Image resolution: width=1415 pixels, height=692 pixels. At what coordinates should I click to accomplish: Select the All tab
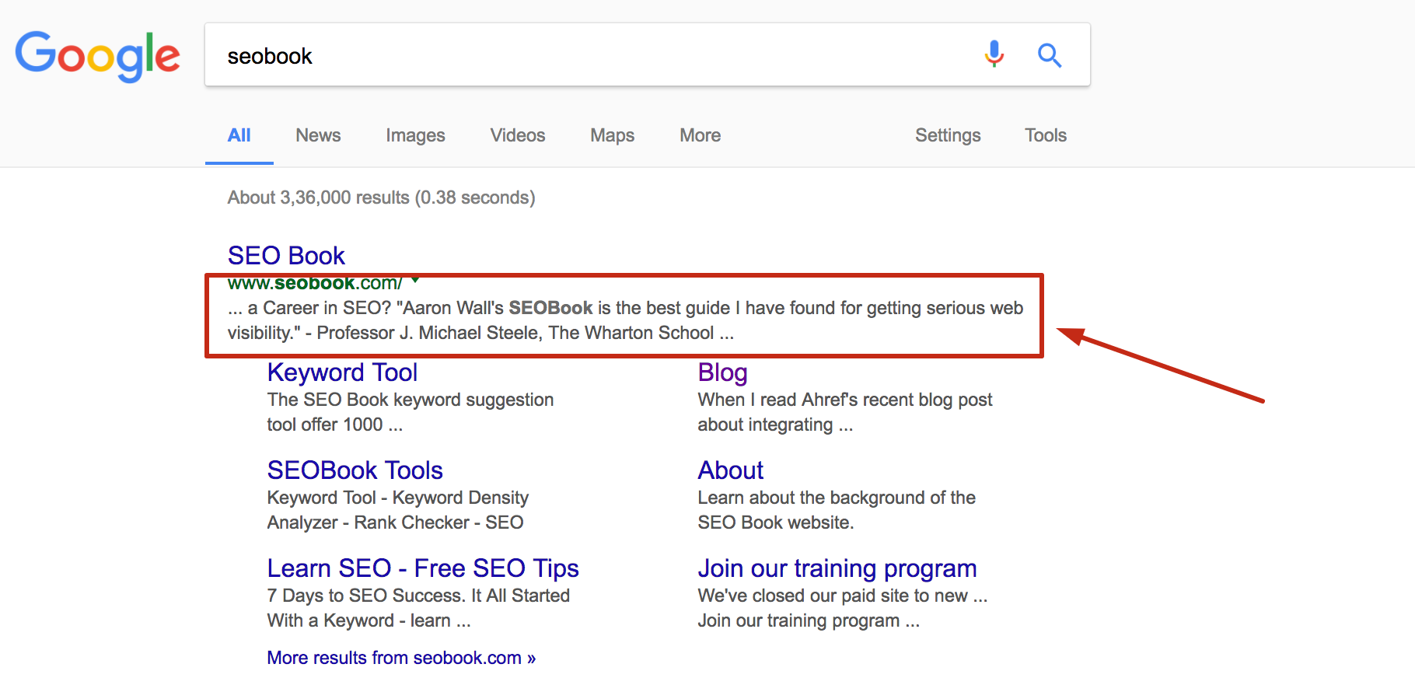pos(239,135)
